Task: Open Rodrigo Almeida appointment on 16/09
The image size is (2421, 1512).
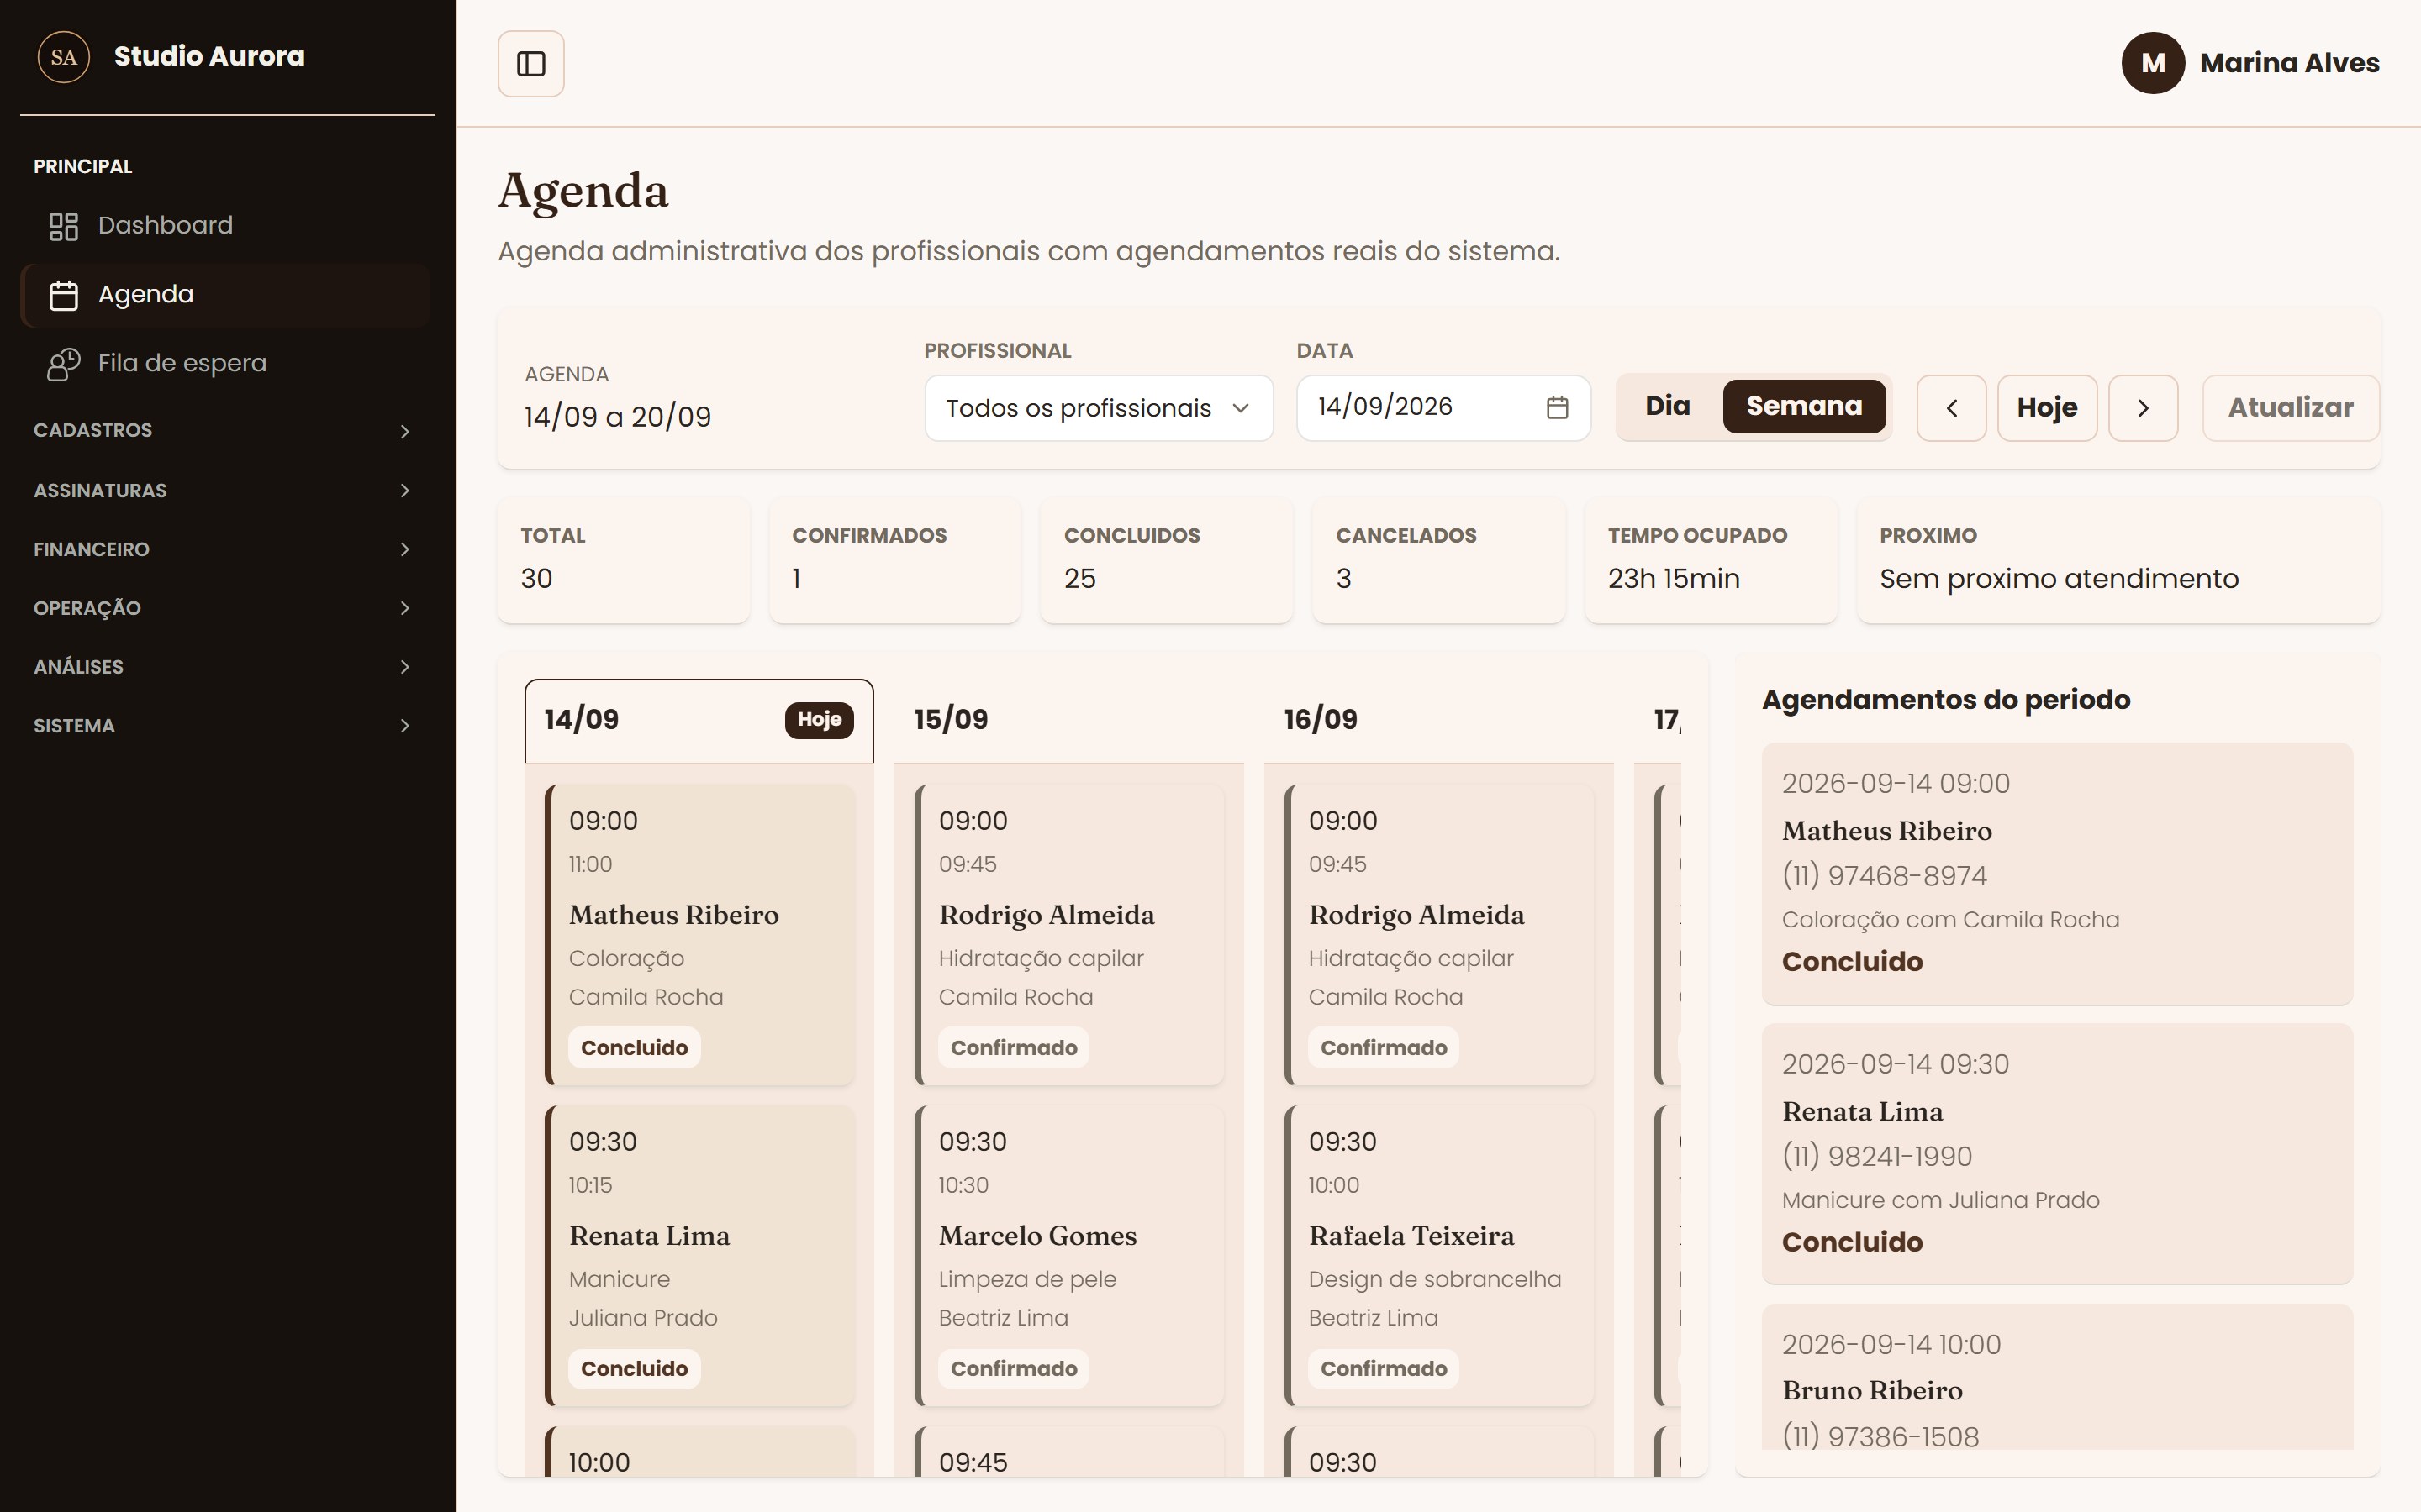Action: tap(1440, 935)
